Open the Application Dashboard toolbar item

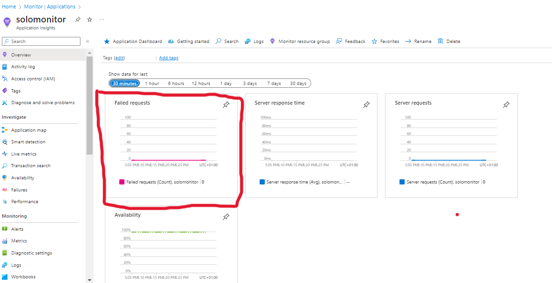(x=132, y=42)
